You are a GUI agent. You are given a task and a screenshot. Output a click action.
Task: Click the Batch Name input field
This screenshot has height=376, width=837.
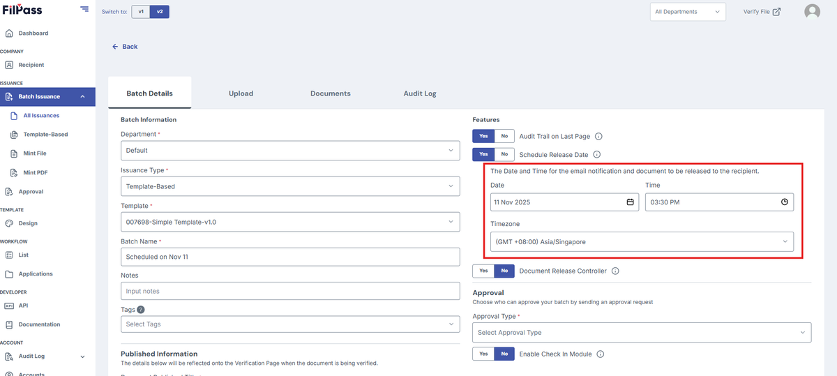(x=290, y=257)
